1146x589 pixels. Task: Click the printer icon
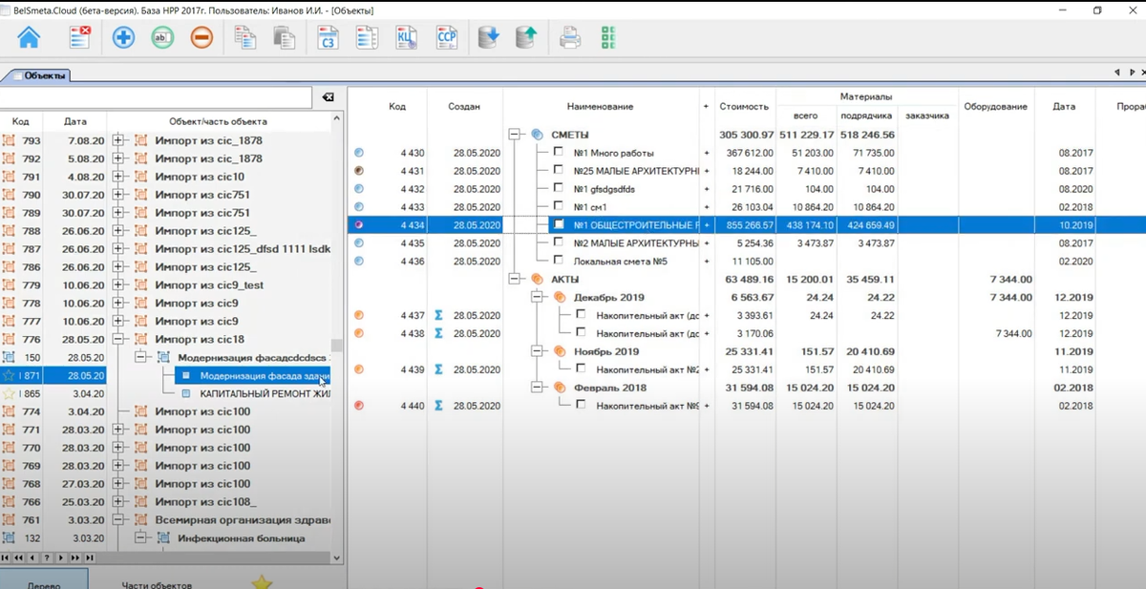pos(570,38)
